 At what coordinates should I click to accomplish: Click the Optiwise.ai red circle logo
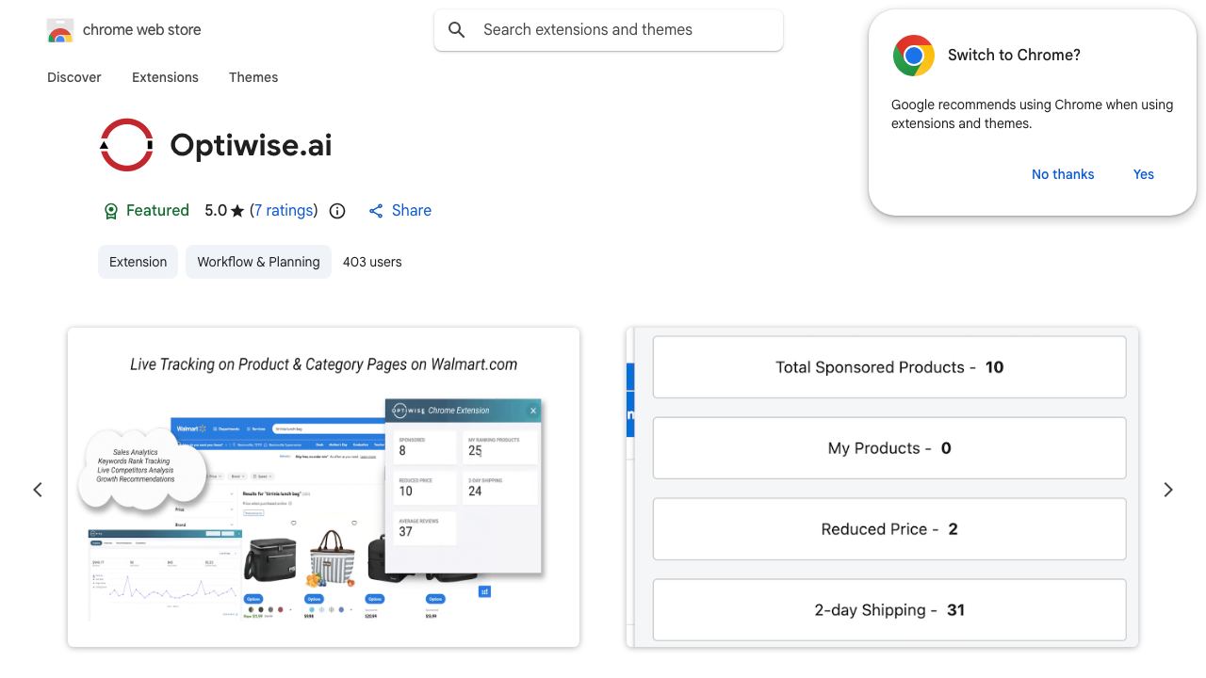(x=126, y=145)
